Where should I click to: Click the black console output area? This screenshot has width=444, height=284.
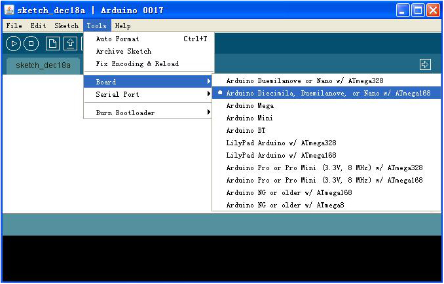click(x=221, y=258)
